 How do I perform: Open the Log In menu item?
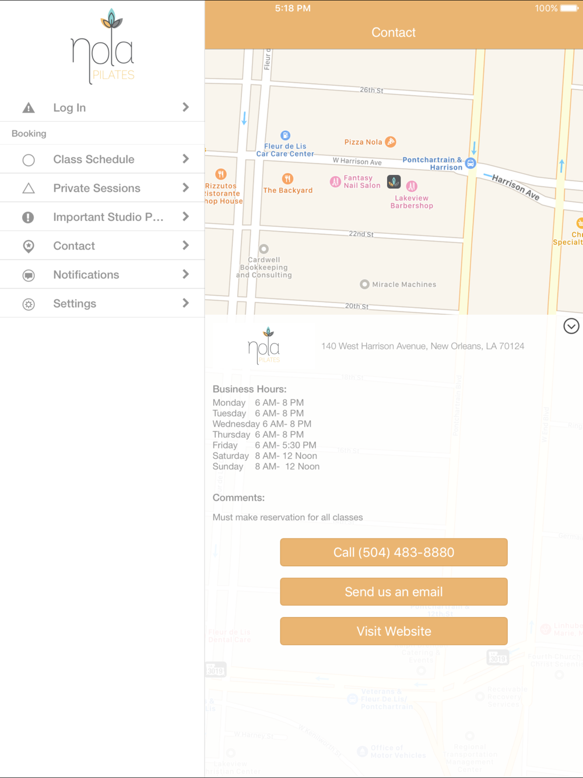(102, 108)
